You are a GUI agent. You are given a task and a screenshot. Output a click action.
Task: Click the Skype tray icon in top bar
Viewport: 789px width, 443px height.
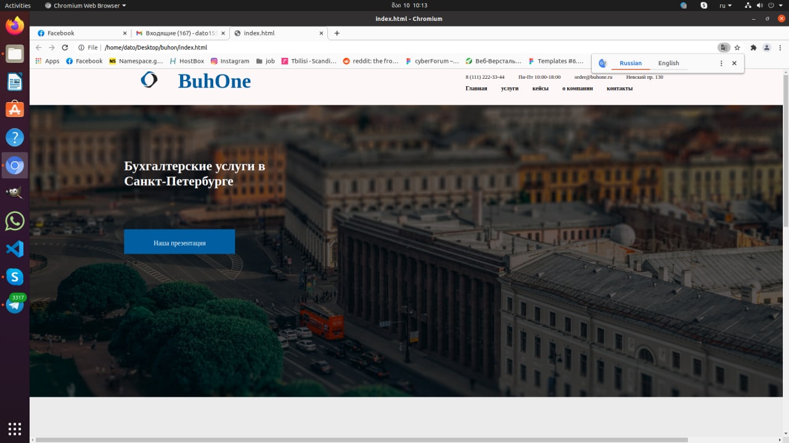coord(704,5)
